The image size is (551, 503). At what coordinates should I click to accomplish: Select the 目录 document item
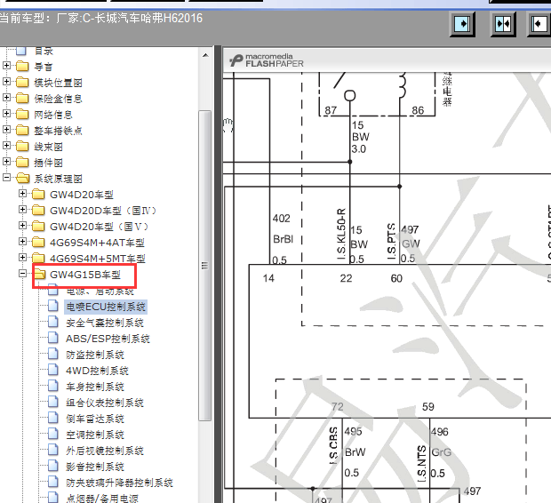click(x=44, y=52)
